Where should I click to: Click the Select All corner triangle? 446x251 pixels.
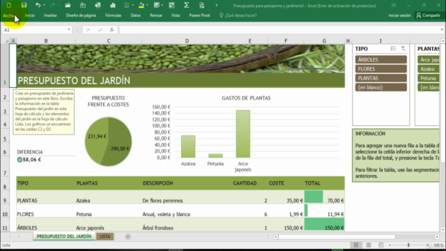click(x=6, y=41)
